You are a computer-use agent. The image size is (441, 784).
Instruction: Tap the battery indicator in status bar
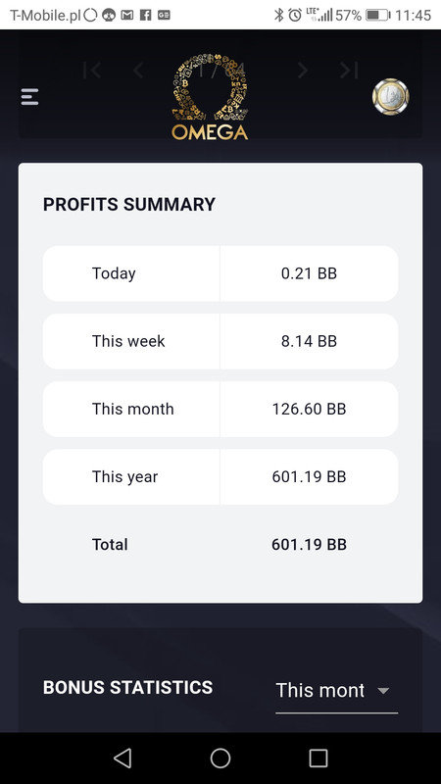click(378, 15)
